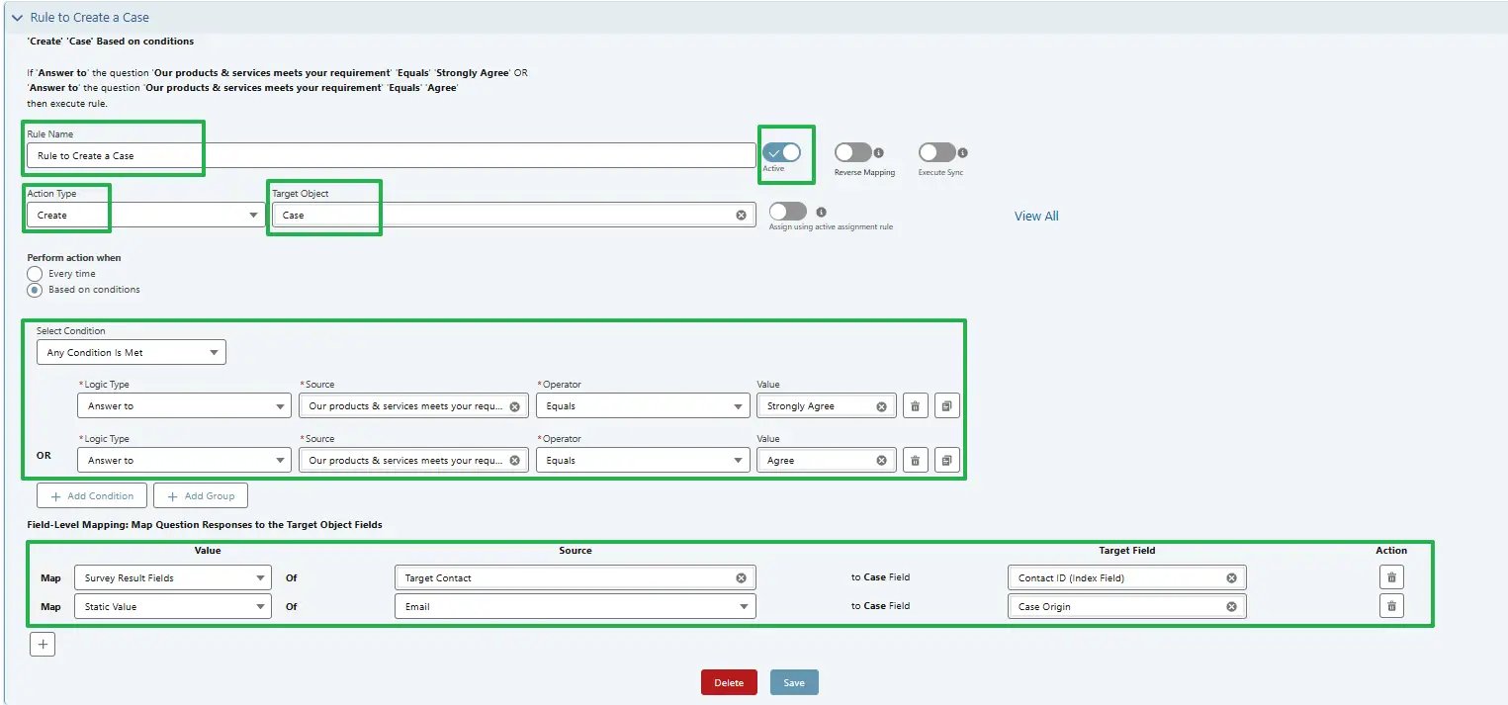
Task: Clear Contact ID (Index Field) target
Action: click(x=1231, y=578)
